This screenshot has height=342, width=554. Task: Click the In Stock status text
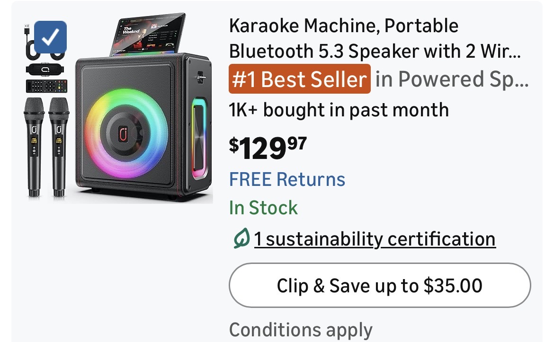(263, 208)
